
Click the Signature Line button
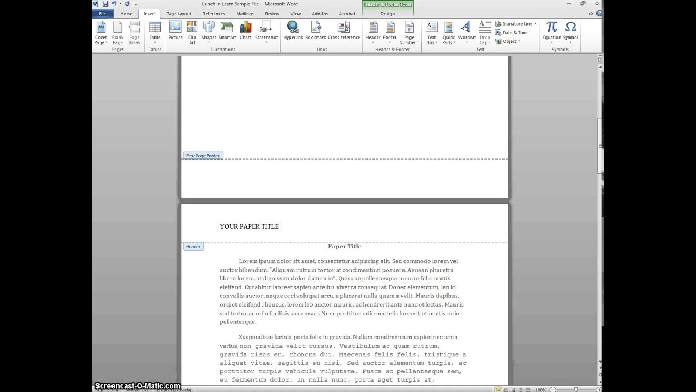coord(513,24)
